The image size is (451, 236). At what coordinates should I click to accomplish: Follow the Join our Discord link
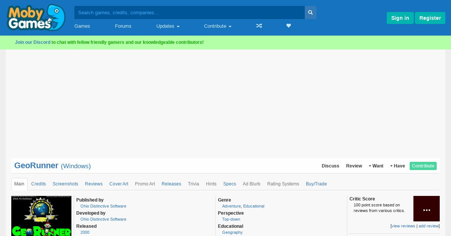[33, 42]
